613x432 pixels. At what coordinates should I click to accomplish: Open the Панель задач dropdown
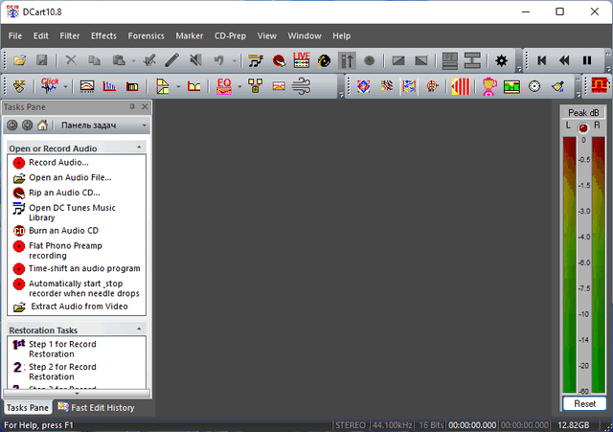145,125
